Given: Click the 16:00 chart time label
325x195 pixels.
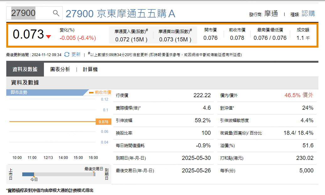Looking at the screenshot, I should coord(93,158).
